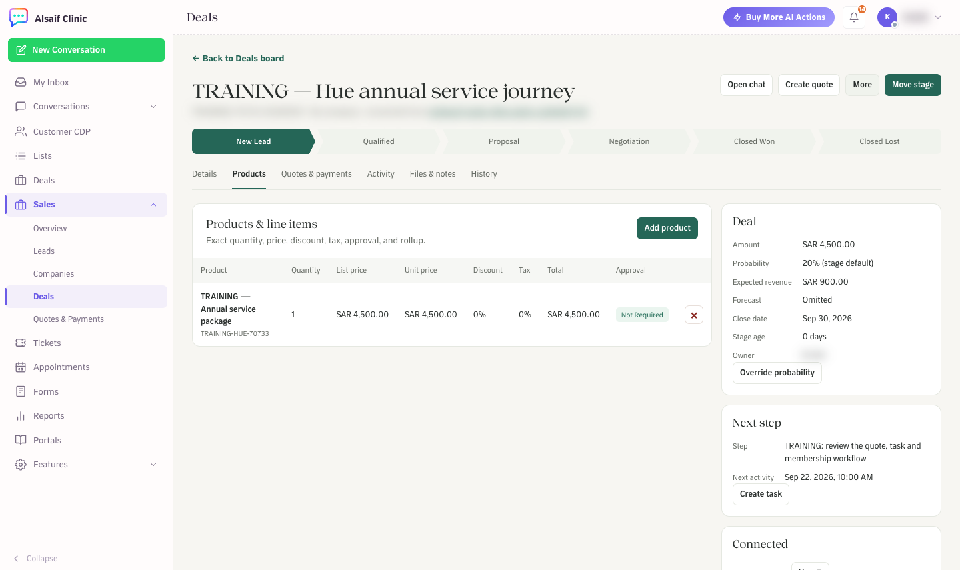Click the user avatar K icon
Viewport: 960px width, 570px height.
click(887, 17)
